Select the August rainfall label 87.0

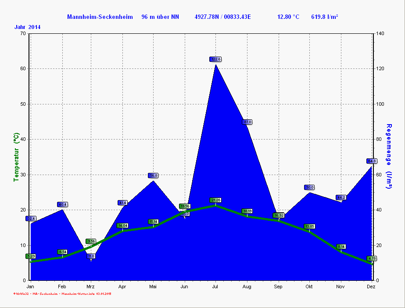(247, 122)
